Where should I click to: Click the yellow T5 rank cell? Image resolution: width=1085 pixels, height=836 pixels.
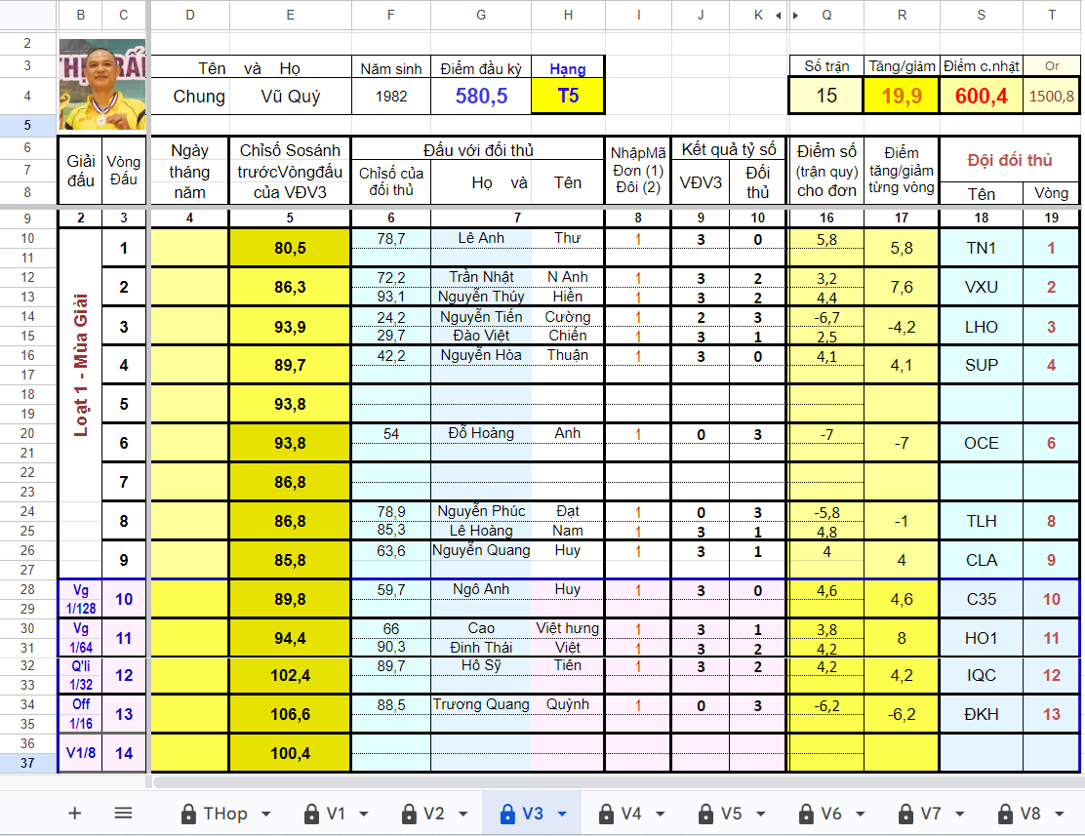coord(568,97)
